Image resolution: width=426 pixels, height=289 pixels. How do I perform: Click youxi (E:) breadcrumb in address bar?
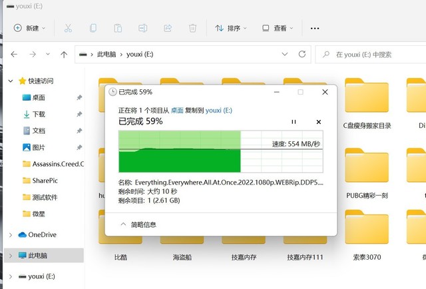pos(140,55)
